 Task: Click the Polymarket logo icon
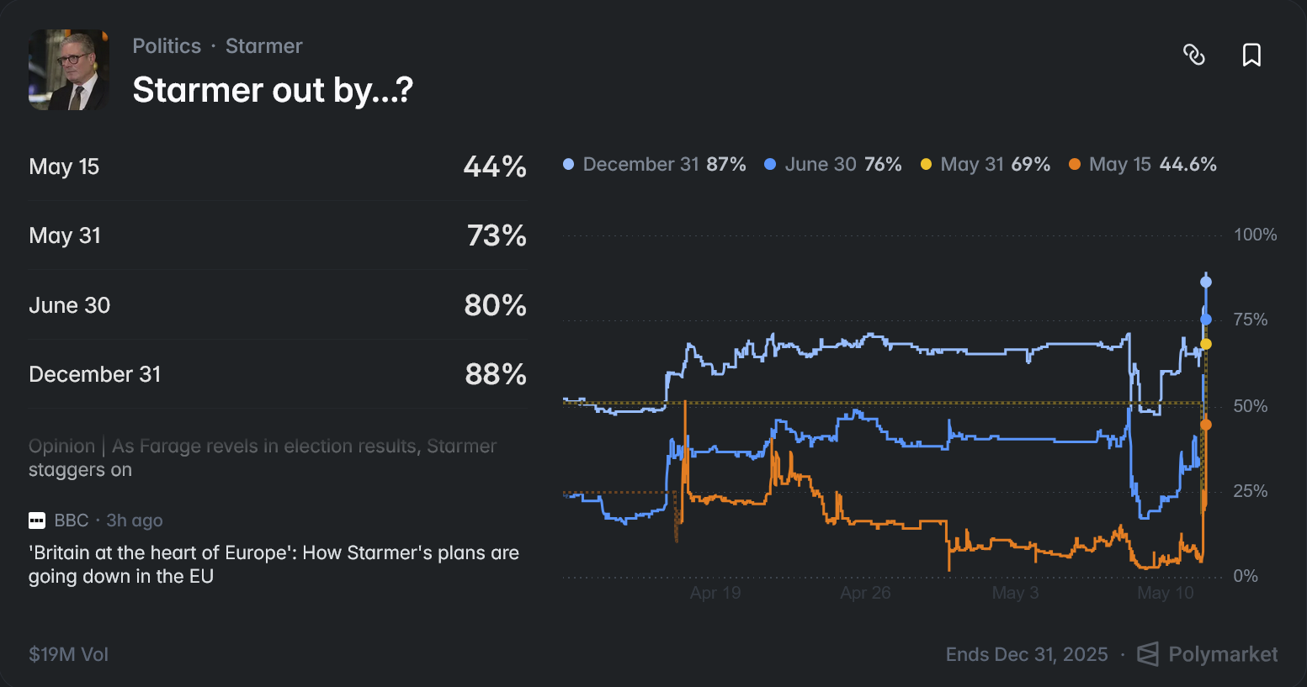[x=1148, y=654]
